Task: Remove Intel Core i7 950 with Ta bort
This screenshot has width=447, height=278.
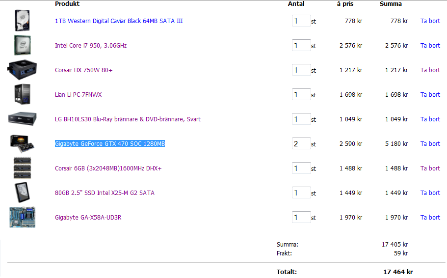Action: (430, 46)
